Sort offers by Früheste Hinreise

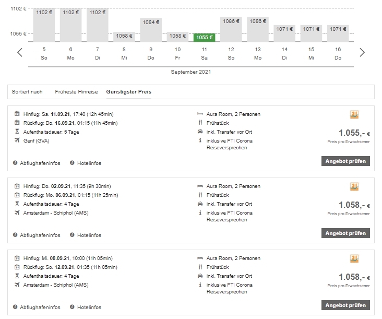coord(76,92)
